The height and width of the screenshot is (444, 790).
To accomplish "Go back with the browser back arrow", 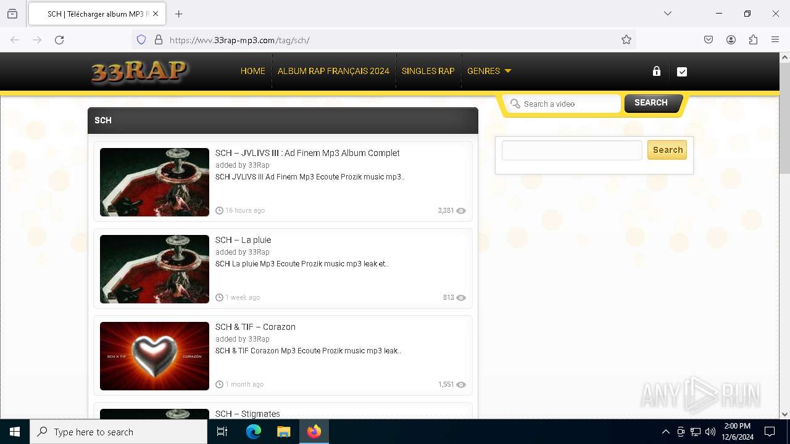I will coord(15,40).
